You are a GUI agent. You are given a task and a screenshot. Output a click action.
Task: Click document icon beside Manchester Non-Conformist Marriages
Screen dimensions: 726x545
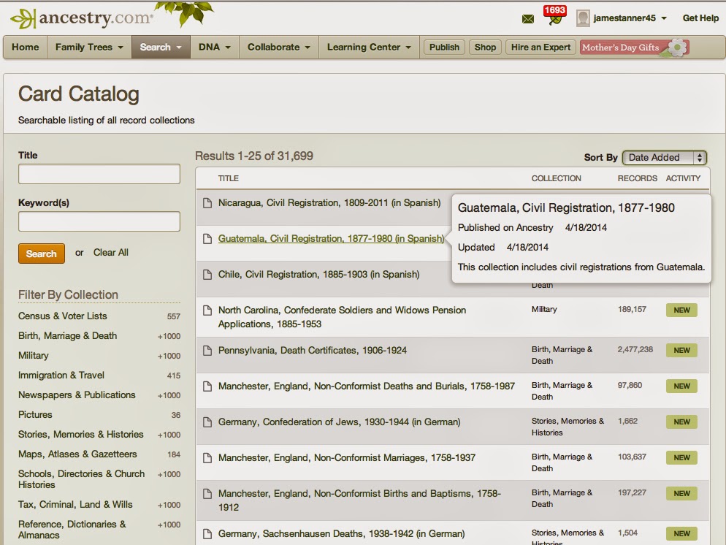point(207,458)
